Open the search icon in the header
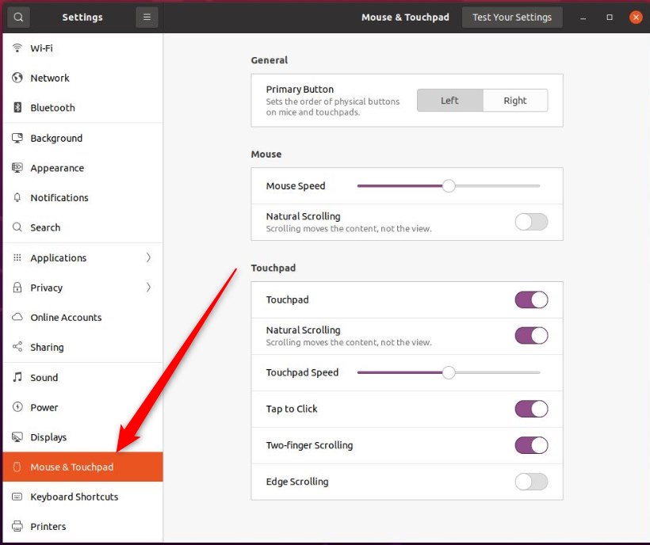650x545 pixels. pyautogui.click(x=18, y=17)
